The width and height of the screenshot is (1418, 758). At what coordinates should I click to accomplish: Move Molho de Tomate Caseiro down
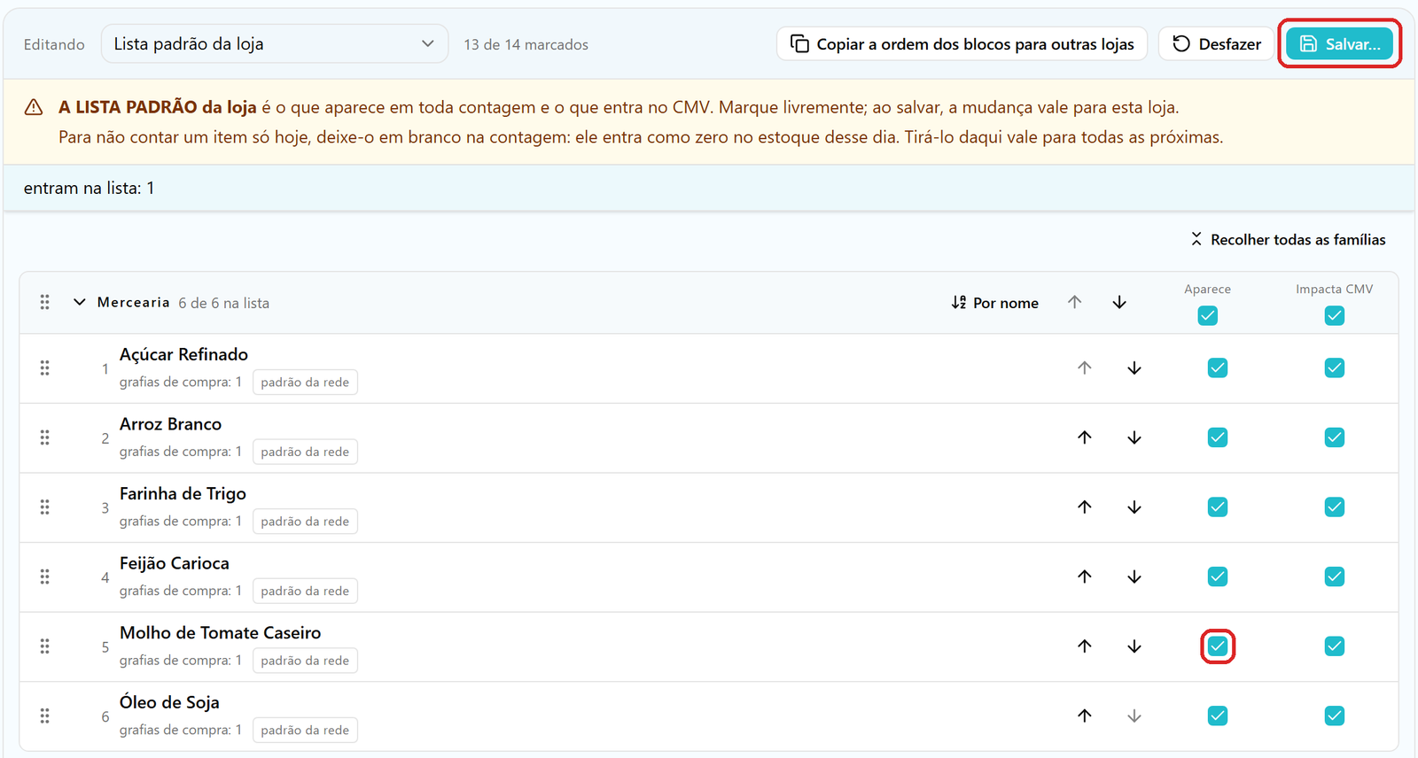tap(1134, 646)
